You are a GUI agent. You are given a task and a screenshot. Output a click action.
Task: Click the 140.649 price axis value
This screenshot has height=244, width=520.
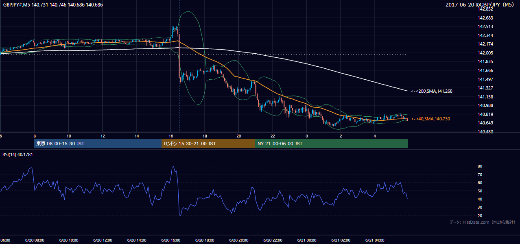click(x=486, y=123)
